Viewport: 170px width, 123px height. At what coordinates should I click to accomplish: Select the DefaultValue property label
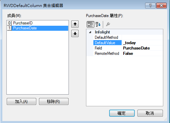pos(108,43)
